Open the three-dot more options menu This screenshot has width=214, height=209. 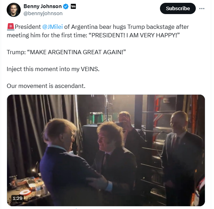202,8
